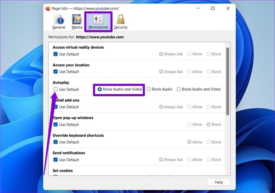275x193 pixels.
Task: Open the Security padlock tab
Action: [121, 22]
